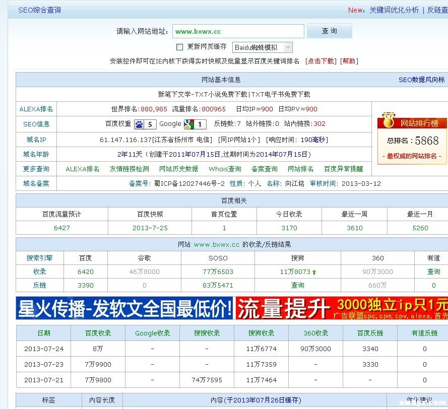Click the 星火传播 banner advertisement

[124, 308]
